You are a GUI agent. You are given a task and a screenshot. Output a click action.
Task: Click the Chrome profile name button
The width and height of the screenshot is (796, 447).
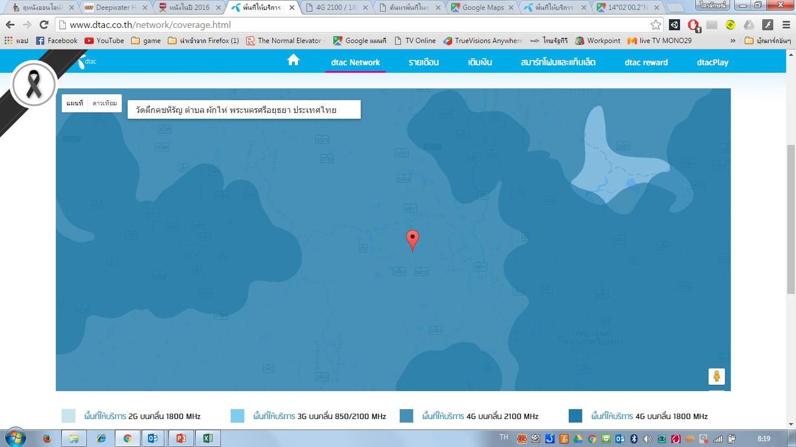point(713,5)
